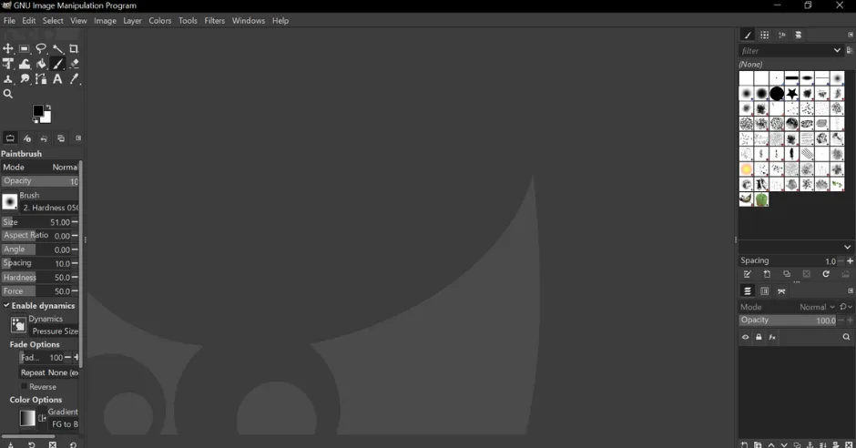The image size is (856, 448).
Task: Swap foreground and background colors arrow
Action: click(48, 107)
